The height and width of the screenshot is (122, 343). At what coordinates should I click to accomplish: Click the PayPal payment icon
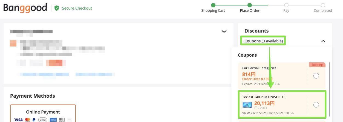[x=34, y=120]
